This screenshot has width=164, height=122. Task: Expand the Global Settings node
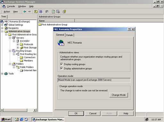(2, 25)
